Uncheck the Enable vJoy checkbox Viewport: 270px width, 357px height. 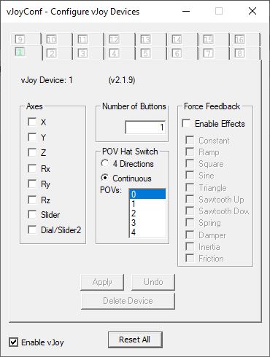pos(13,342)
